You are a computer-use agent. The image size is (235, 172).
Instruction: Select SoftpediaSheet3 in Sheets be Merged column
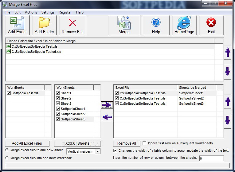(191, 104)
